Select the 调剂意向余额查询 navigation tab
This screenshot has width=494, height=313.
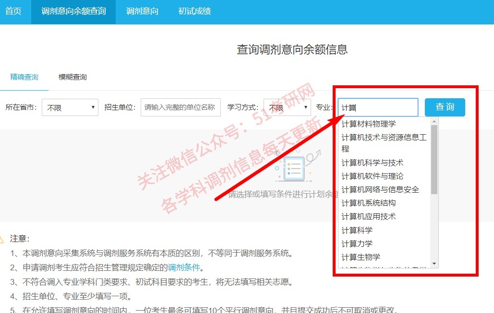coord(73,11)
